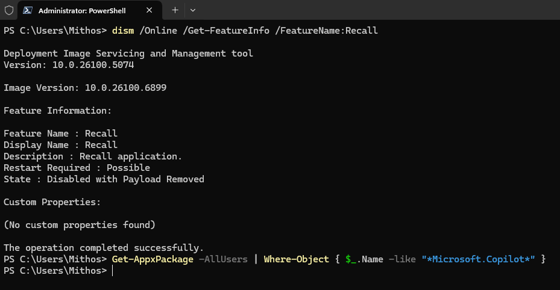This screenshot has height=290, width=560.
Task: Expand the new tab profile dropdown chevron
Action: [x=193, y=10]
